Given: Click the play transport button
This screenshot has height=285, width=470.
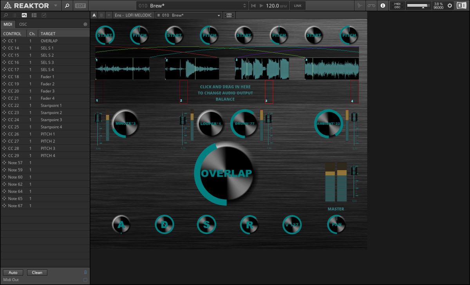Looking at the screenshot, I should [x=261, y=5].
